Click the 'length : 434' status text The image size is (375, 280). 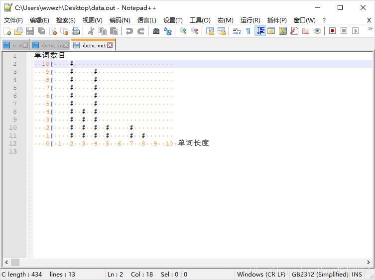pos(25,274)
